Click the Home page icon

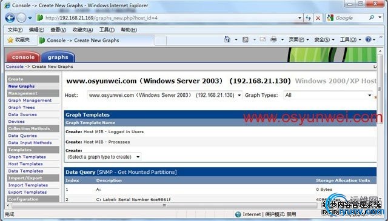227,39
